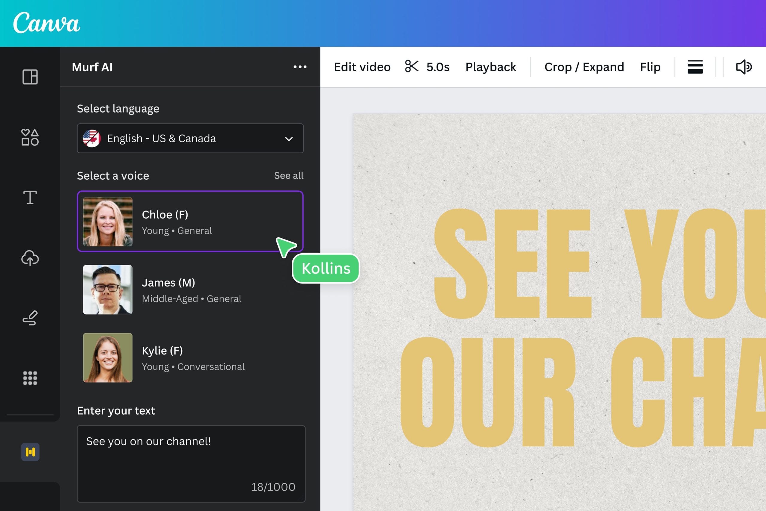
Task: Select the Kylie (F) voice
Action: (190, 358)
